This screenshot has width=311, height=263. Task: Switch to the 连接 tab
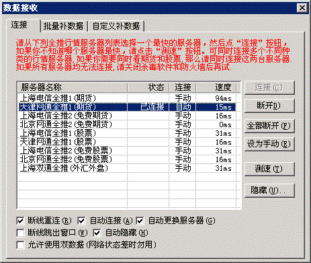[24, 25]
